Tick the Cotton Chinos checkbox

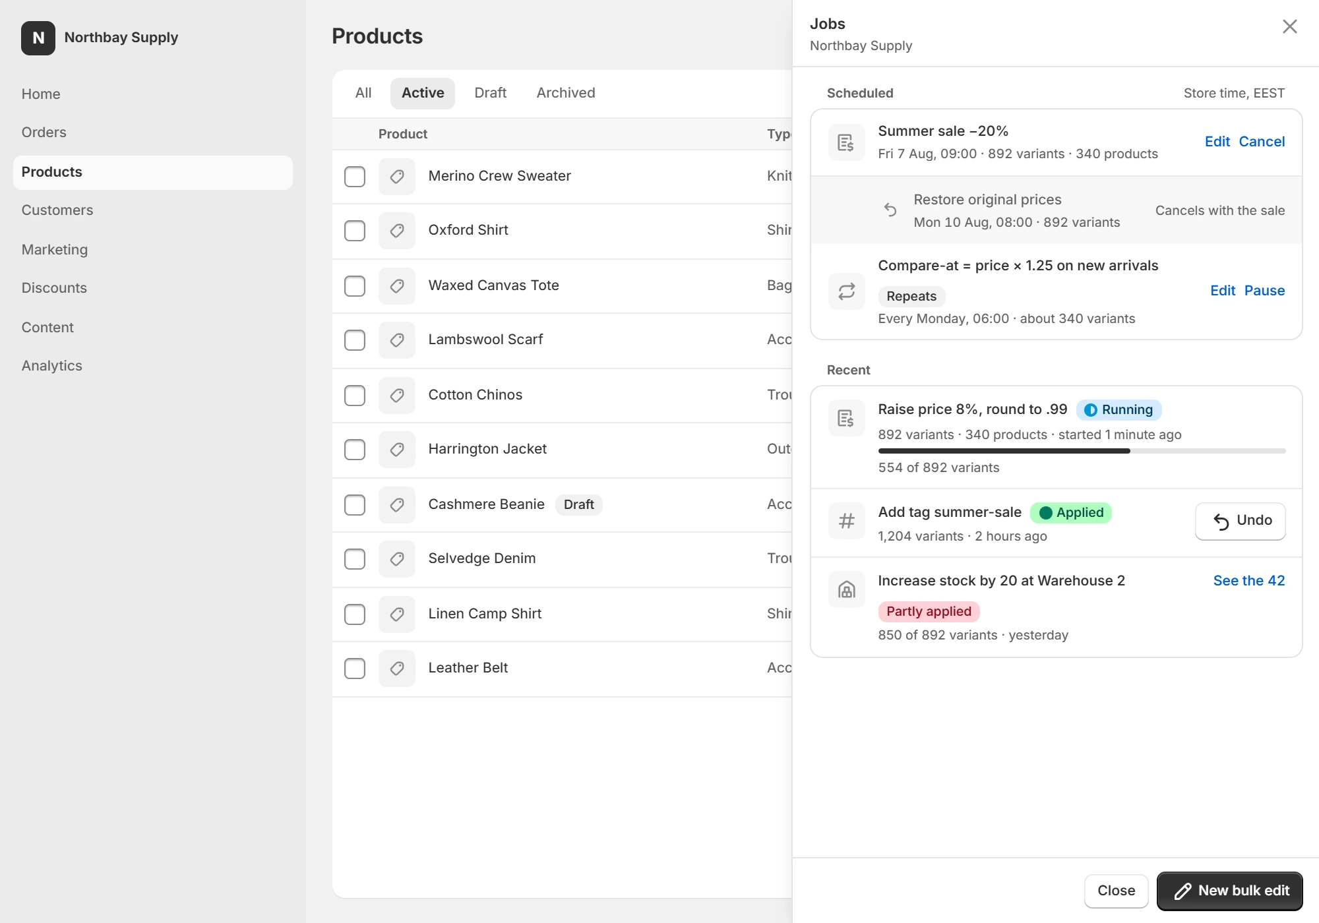(x=355, y=395)
